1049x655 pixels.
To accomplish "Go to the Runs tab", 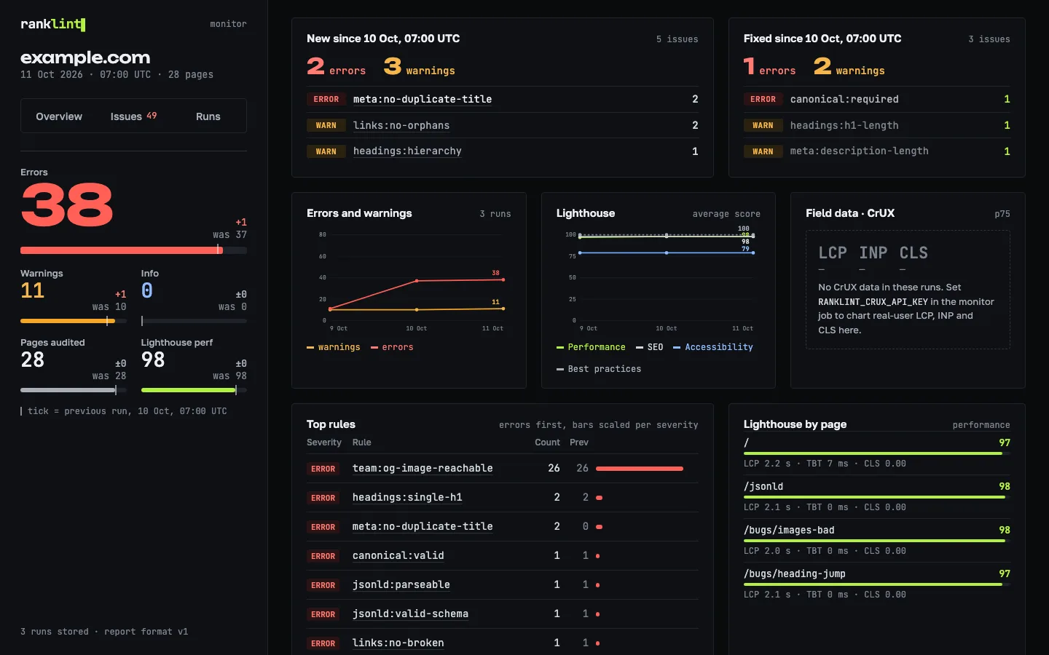I will (x=208, y=116).
